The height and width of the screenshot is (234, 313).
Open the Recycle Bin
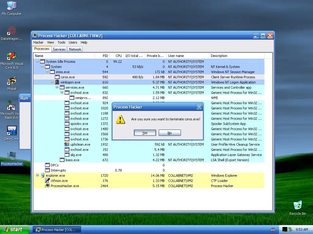click(x=298, y=208)
